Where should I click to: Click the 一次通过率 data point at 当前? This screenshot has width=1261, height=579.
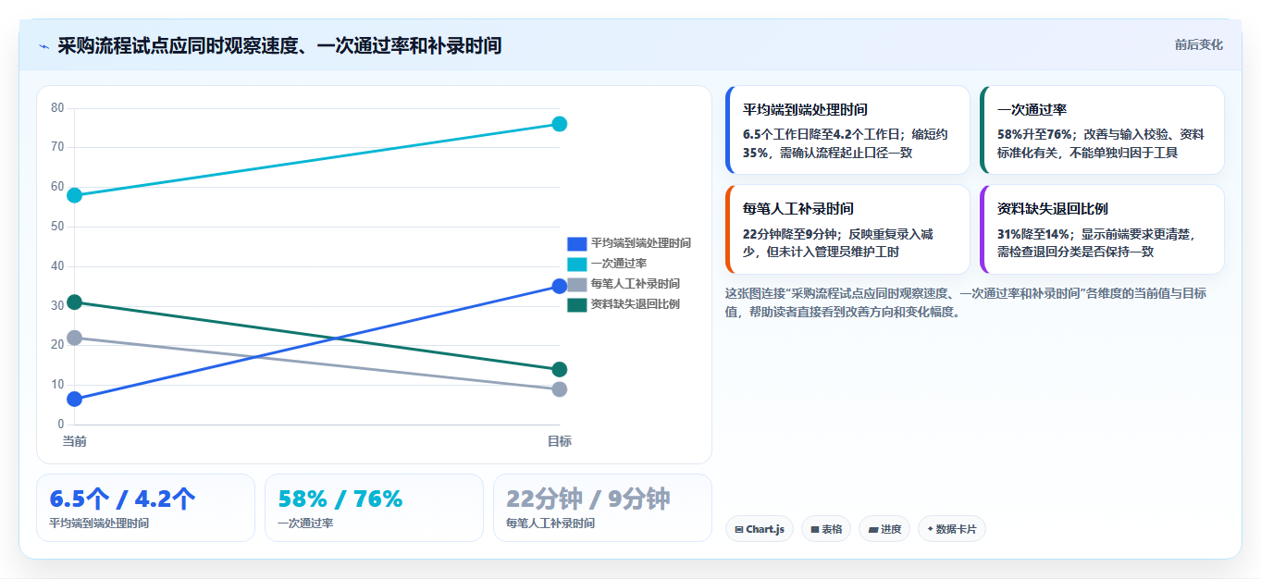click(x=75, y=195)
